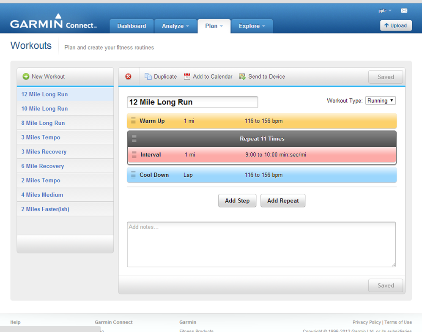This screenshot has height=332, width=422.
Task: Click the Add to Calendar label
Action: (x=212, y=77)
